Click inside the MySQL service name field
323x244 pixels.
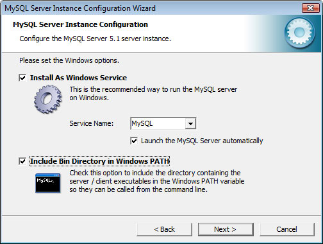coord(158,123)
